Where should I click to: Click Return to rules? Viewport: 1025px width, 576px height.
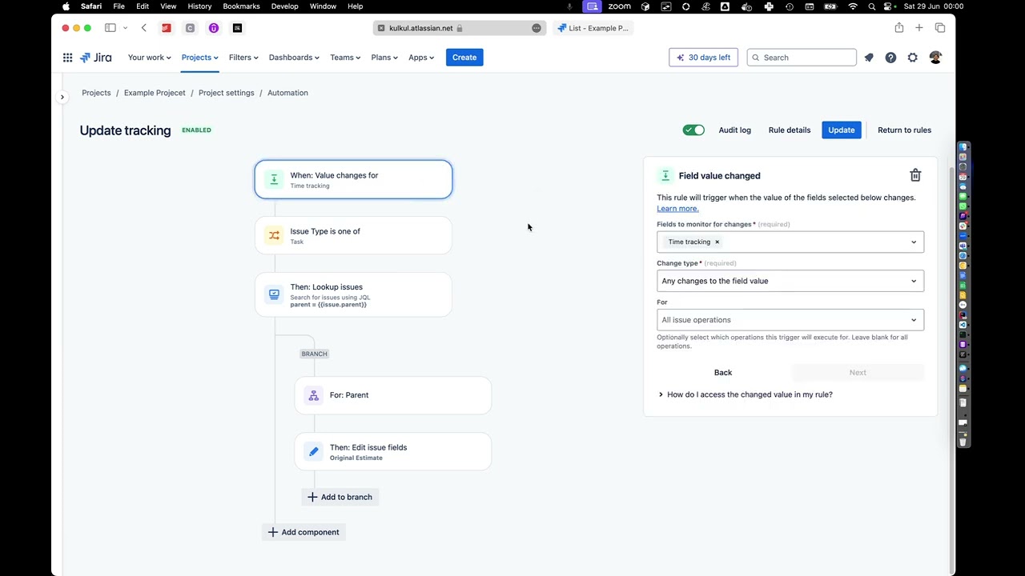pyautogui.click(x=904, y=130)
